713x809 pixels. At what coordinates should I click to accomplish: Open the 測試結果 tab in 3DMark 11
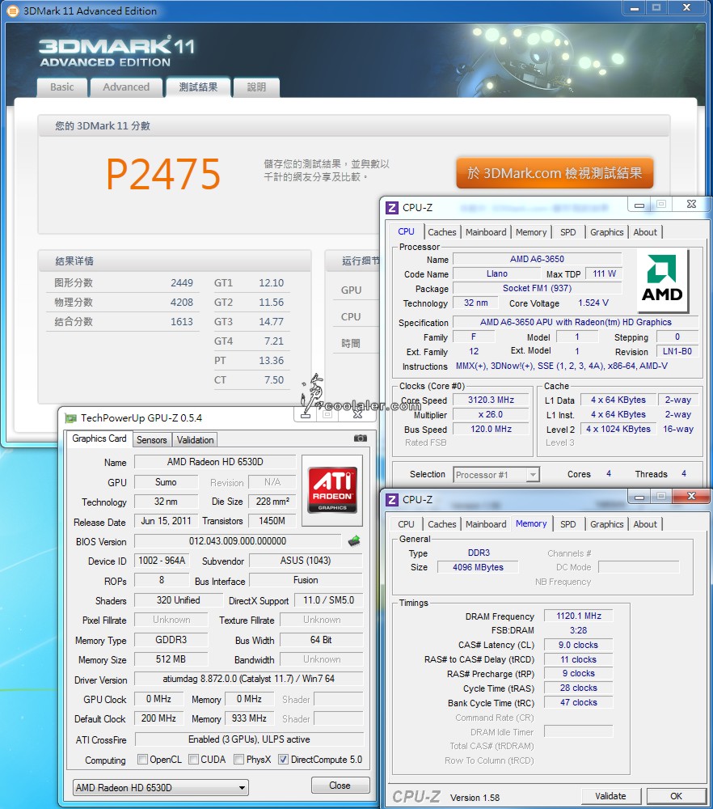pyautogui.click(x=198, y=87)
